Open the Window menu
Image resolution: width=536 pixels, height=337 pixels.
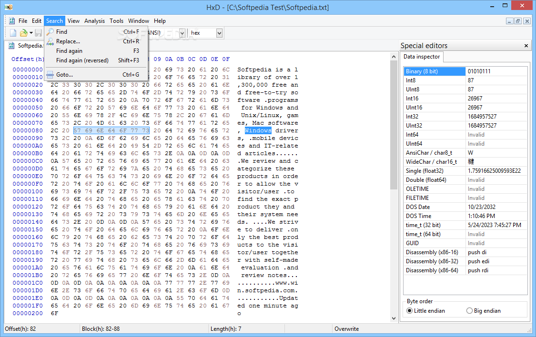(x=139, y=21)
